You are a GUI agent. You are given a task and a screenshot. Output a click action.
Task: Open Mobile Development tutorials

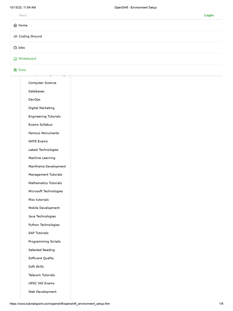point(44,208)
